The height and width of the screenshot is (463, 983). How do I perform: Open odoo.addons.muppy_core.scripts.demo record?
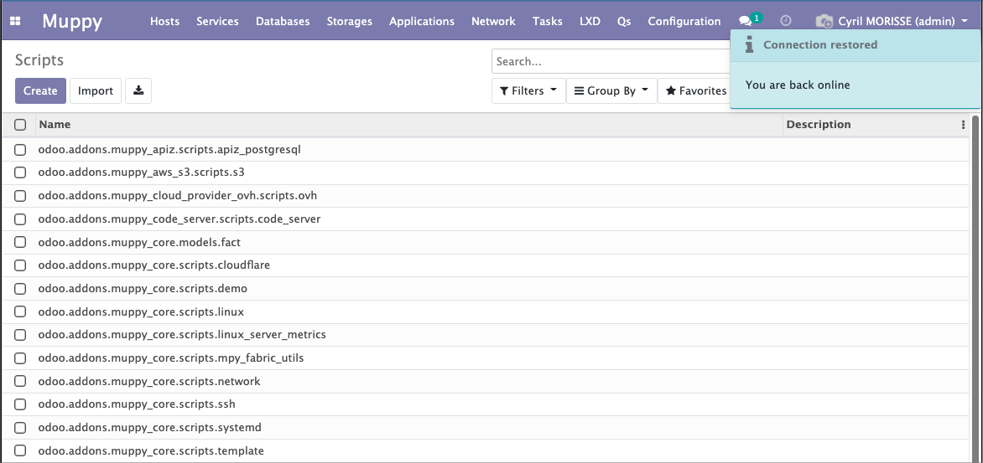(x=143, y=289)
